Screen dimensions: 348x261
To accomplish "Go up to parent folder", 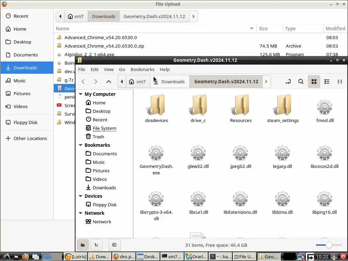I will [x=108, y=82].
